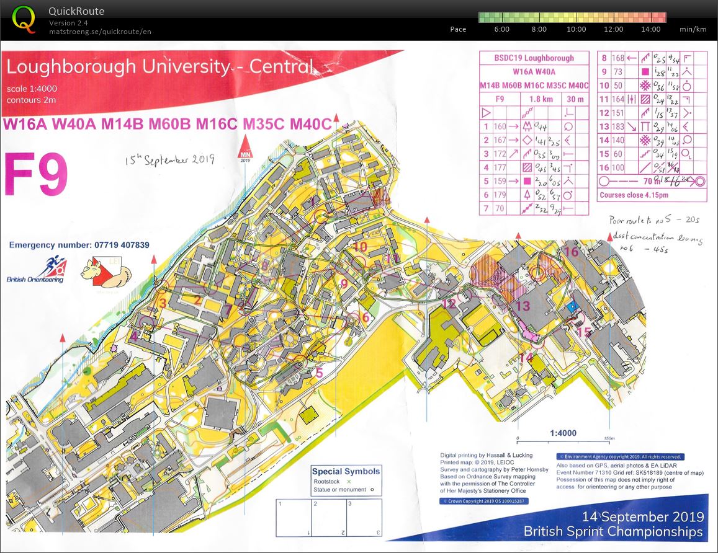718x553 pixels.
Task: Click the Crown Copyright 2019 blue badge
Action: click(484, 501)
